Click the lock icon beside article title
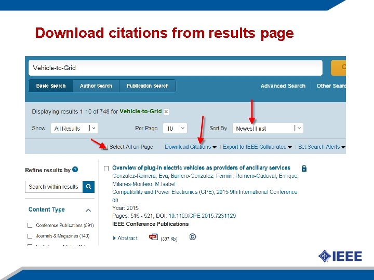This screenshot has width=374, height=280. click(304, 169)
